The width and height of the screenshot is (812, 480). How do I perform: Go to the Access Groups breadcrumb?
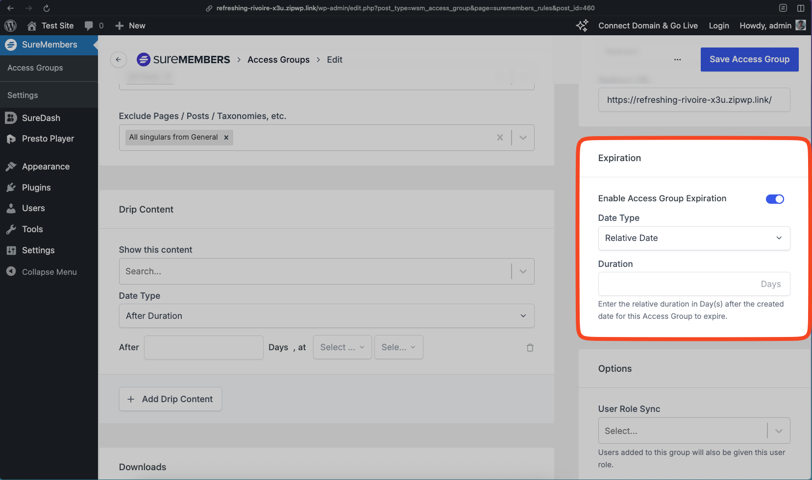click(x=278, y=60)
